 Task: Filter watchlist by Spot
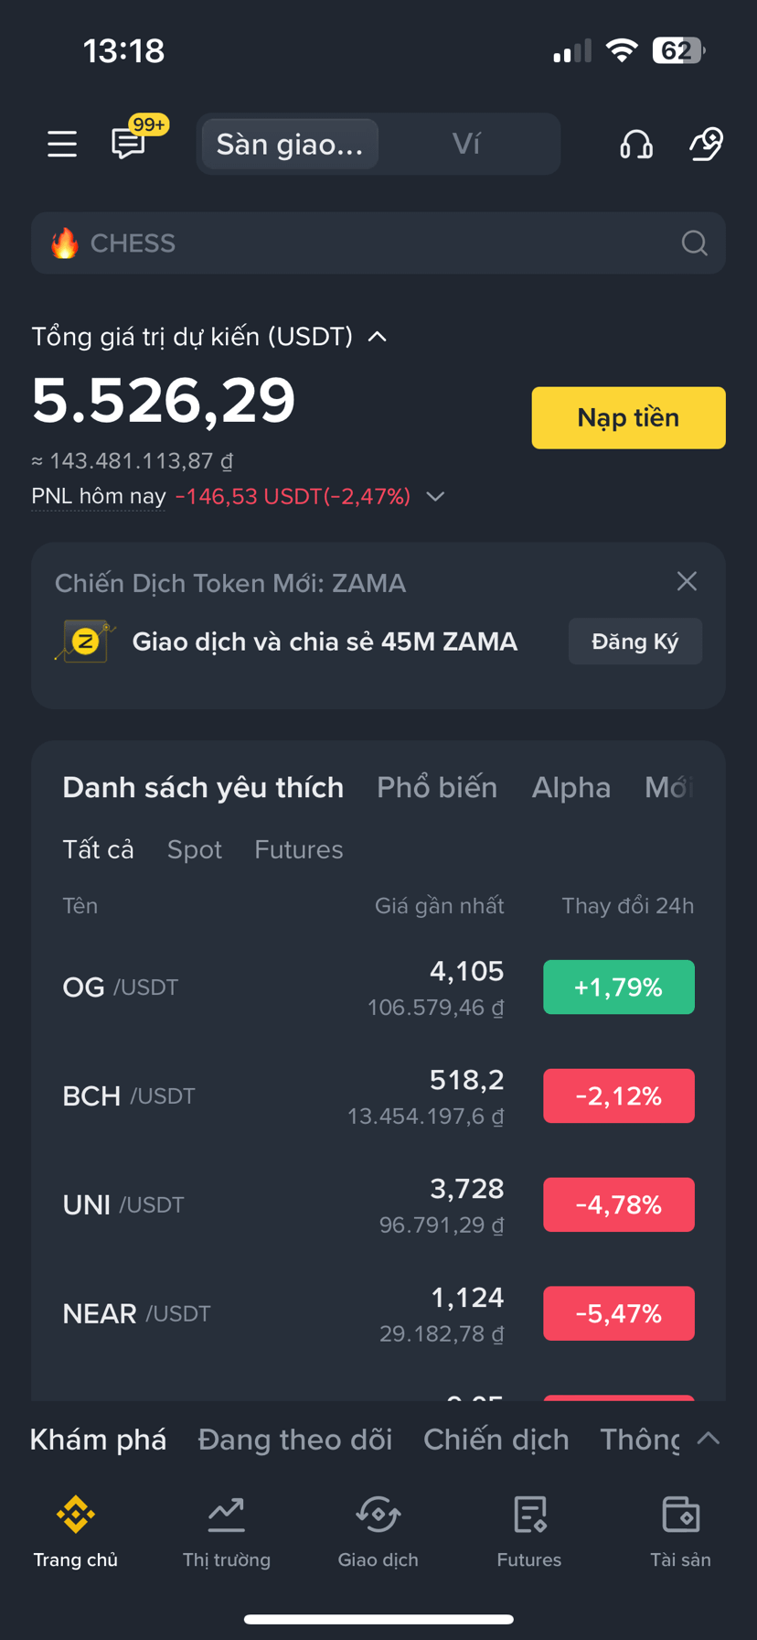(195, 849)
